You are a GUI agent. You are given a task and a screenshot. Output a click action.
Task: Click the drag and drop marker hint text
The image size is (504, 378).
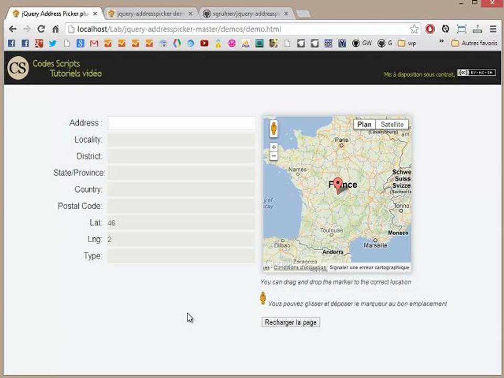point(336,282)
